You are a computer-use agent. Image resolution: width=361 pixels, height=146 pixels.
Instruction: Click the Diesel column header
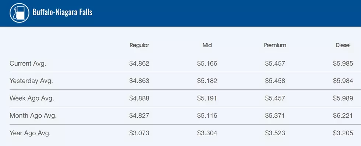click(343, 45)
